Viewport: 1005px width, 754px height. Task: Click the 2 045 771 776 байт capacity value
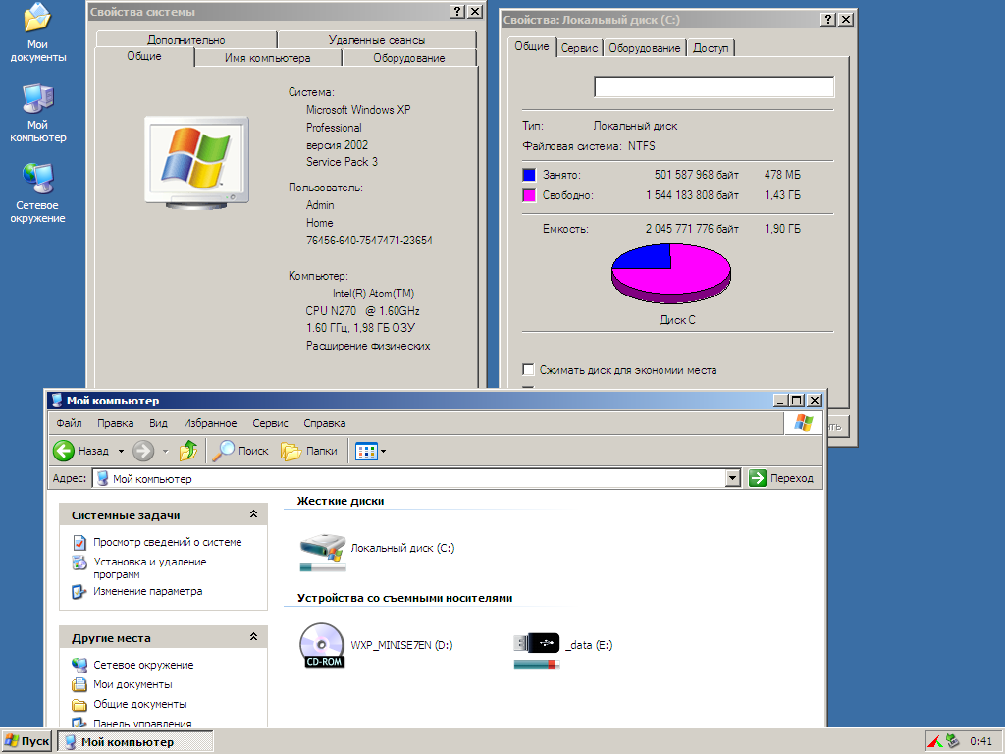coord(692,229)
